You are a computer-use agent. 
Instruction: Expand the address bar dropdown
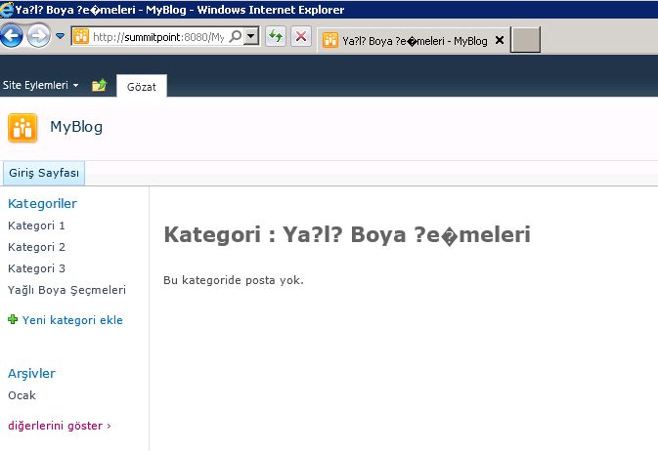coord(251,37)
